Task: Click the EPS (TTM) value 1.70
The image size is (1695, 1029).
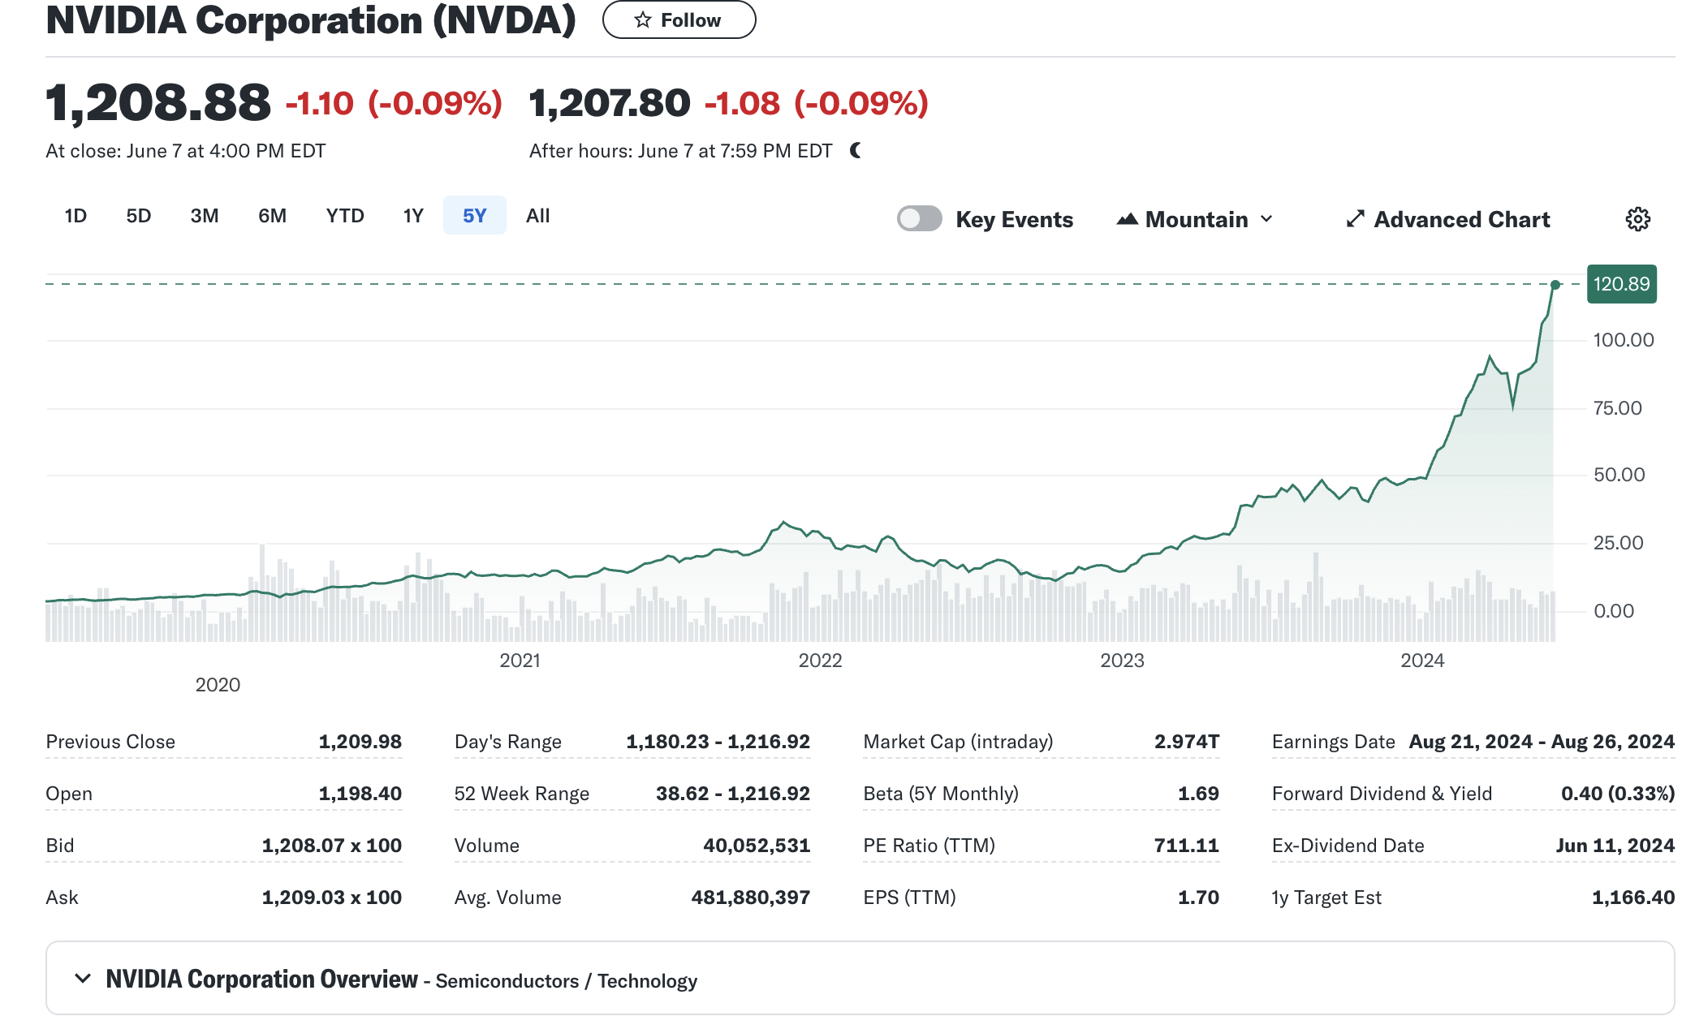Action: pyautogui.click(x=1198, y=898)
